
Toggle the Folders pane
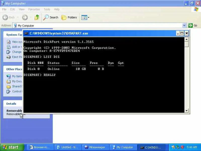tap(69, 17)
